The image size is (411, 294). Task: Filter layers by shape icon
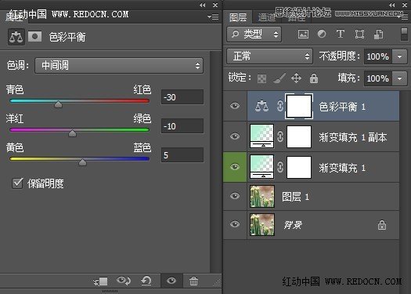tap(359, 34)
